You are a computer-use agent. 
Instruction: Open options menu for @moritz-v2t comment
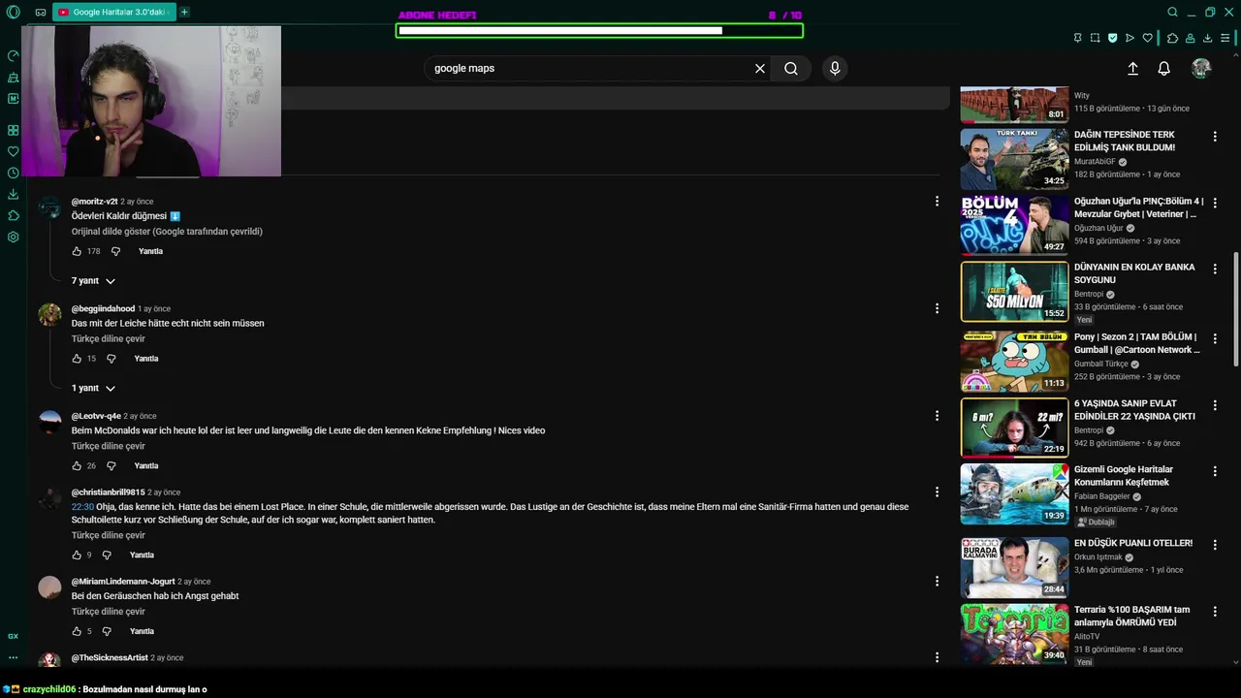(x=937, y=202)
